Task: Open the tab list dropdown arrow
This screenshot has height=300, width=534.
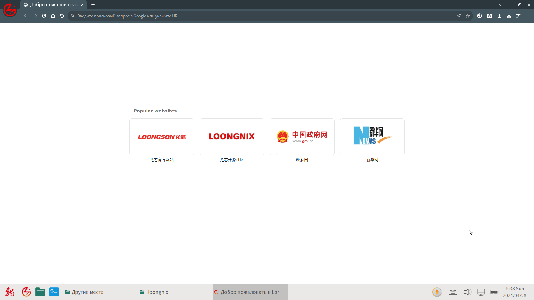Action: (500, 5)
